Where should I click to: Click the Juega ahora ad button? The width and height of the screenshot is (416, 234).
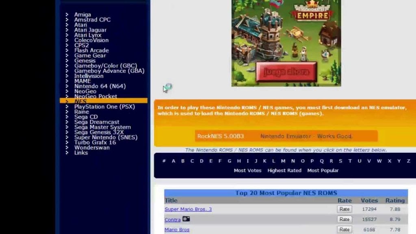[x=286, y=72]
